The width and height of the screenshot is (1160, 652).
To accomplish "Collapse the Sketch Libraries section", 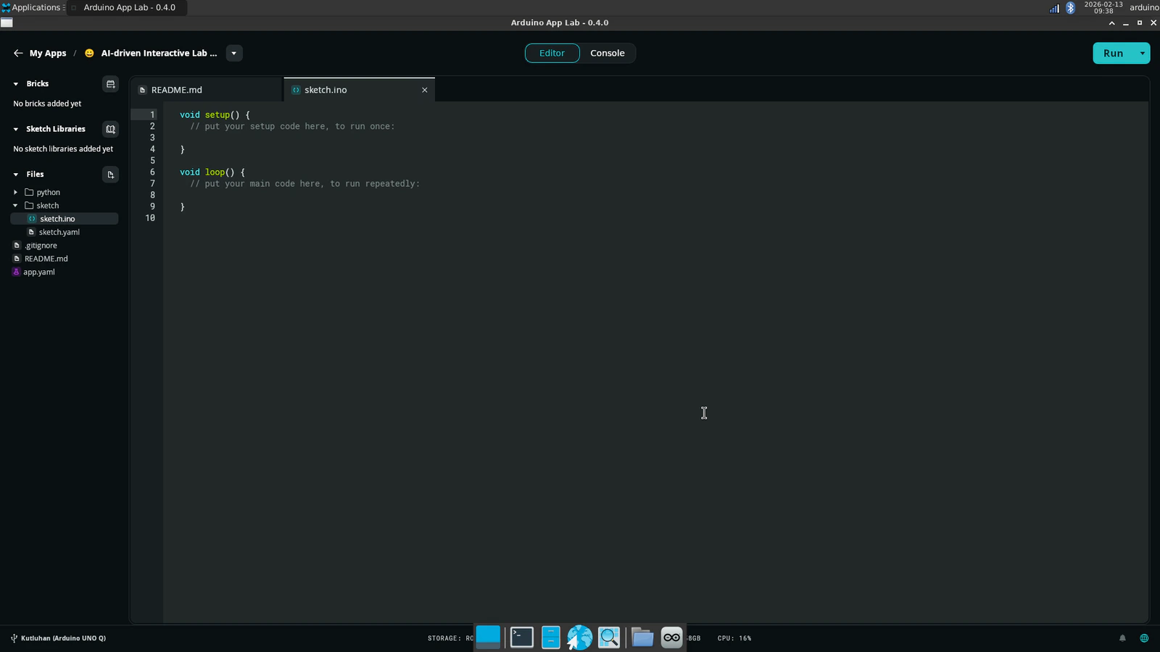I will [16, 129].
